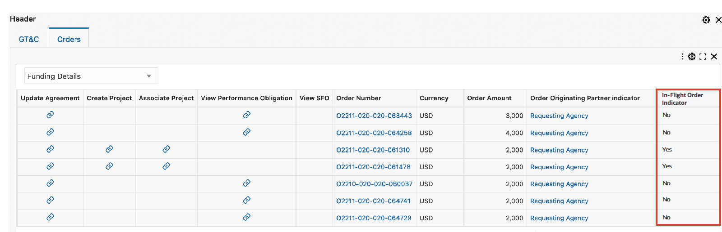Open order number 02211-020-020-061478
This screenshot has width=722, height=232.
[x=373, y=167]
